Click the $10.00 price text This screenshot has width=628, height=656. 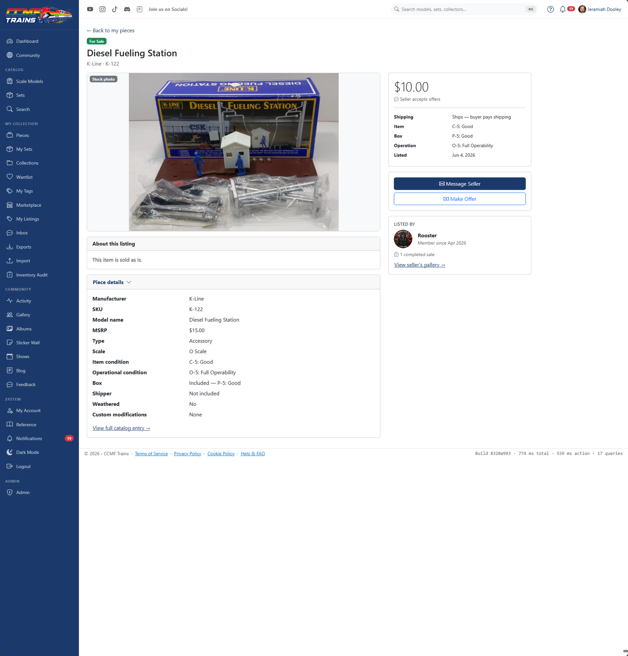pyautogui.click(x=411, y=87)
